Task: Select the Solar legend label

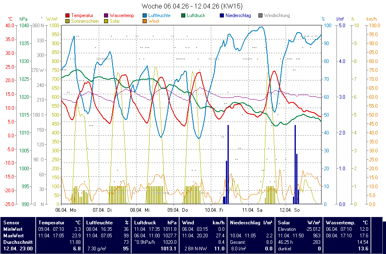Action: [115, 21]
